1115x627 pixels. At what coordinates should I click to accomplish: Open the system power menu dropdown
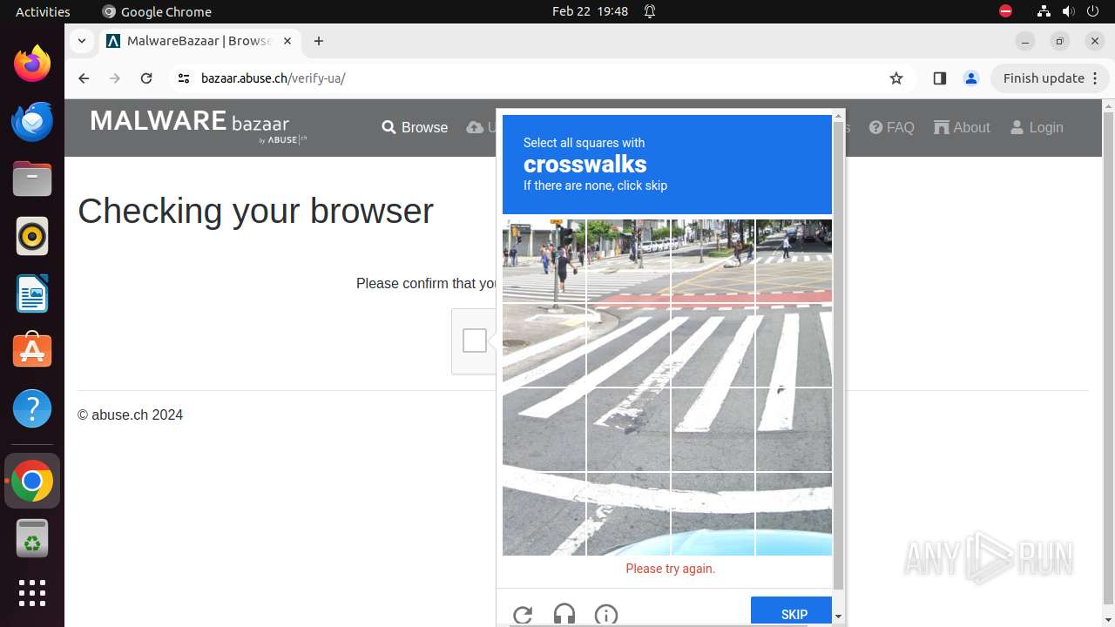[1091, 11]
